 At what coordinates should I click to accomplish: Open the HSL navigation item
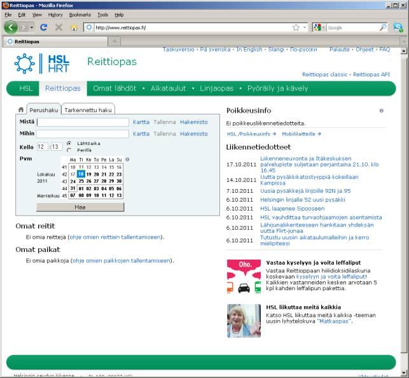(26, 88)
